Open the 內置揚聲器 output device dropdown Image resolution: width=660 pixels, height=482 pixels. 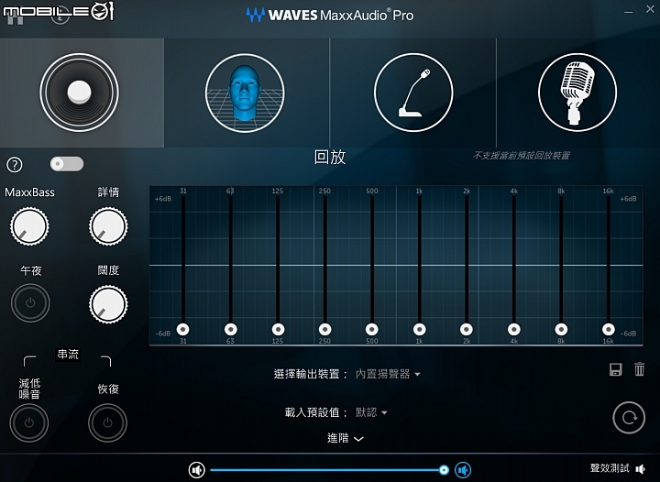pos(388,374)
